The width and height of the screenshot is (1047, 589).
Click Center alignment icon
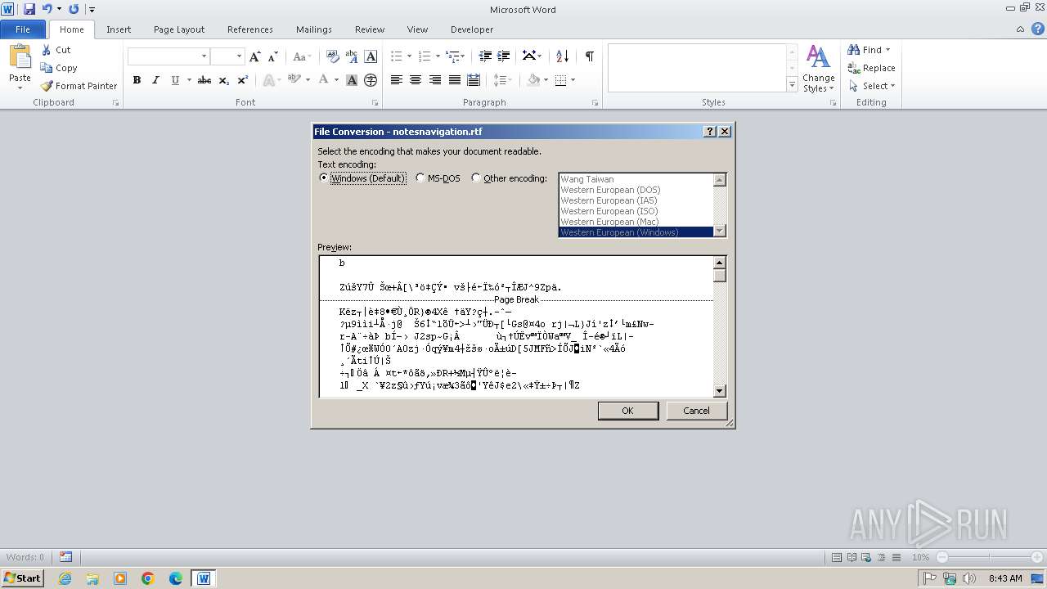(x=416, y=80)
